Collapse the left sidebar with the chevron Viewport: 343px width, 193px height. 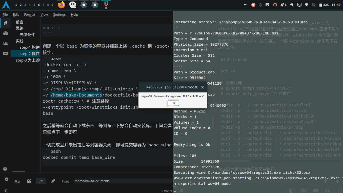(x=5, y=190)
